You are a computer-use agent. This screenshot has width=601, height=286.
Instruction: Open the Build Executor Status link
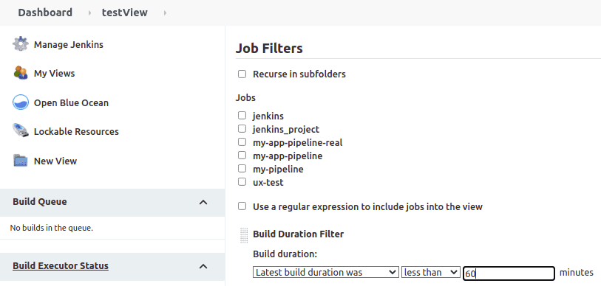point(61,266)
